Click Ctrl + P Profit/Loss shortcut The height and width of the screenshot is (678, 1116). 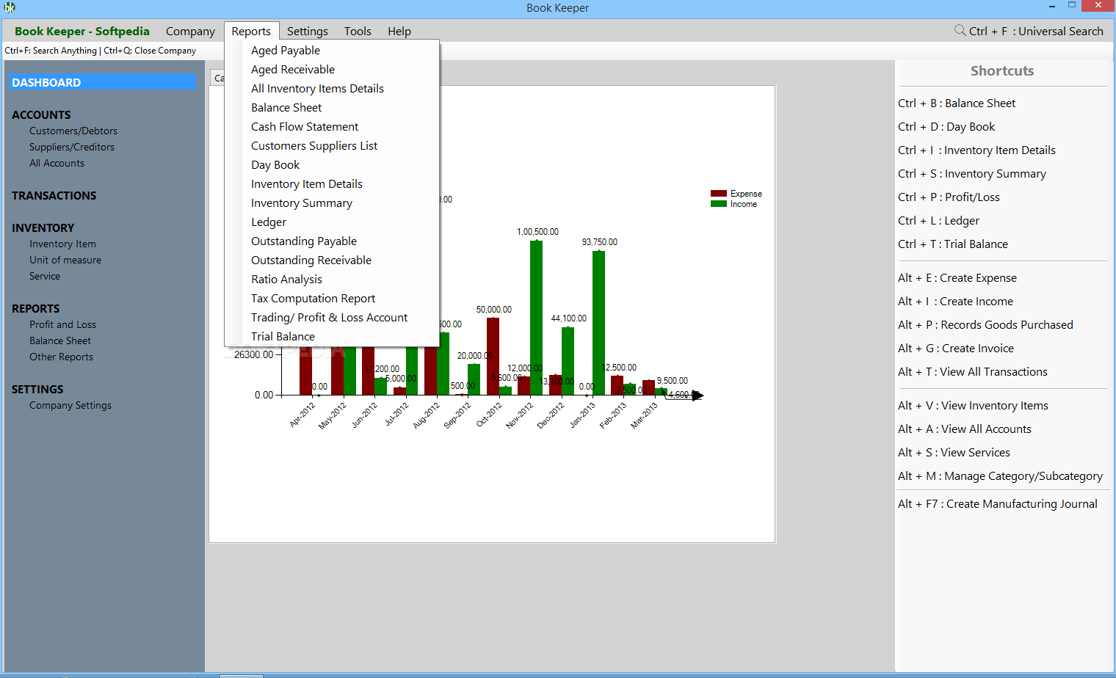pyautogui.click(x=949, y=197)
